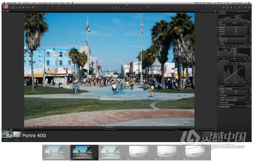Switch to the orange first viewer layout button
The width and height of the screenshot is (254, 162).
tap(3, 11)
